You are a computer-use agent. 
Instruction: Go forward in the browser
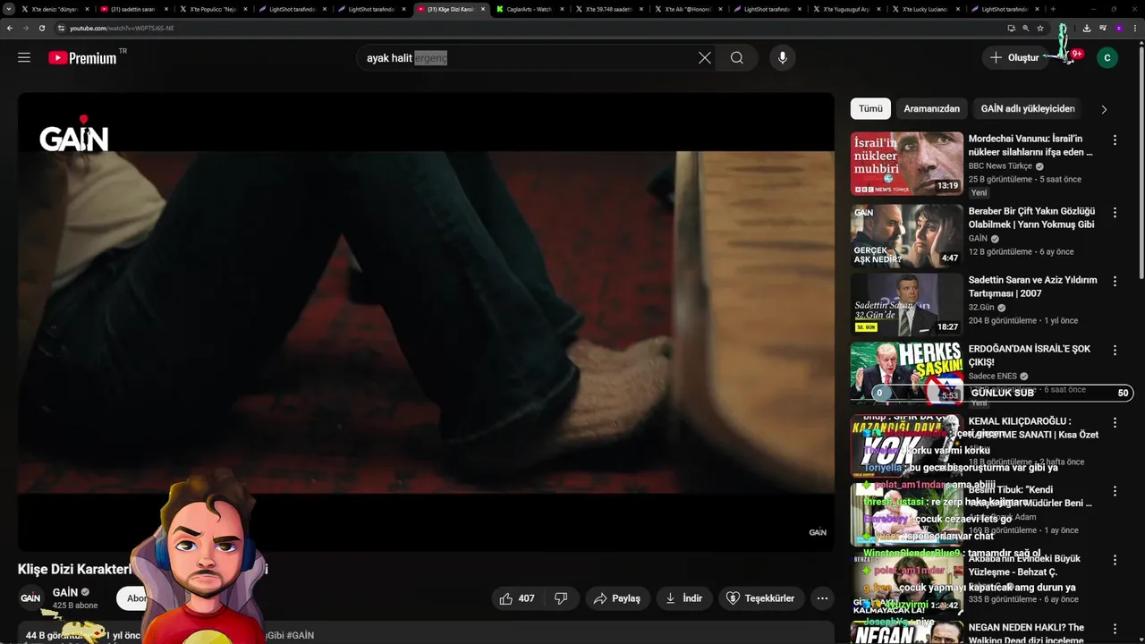click(x=26, y=28)
